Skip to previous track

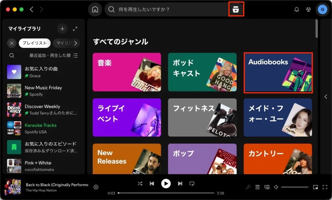152,183
